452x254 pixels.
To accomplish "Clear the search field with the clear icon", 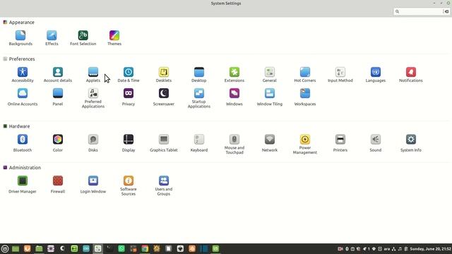I will click(x=446, y=11).
